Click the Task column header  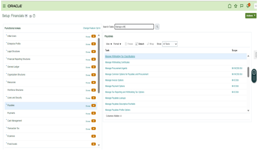pyautogui.click(x=107, y=50)
